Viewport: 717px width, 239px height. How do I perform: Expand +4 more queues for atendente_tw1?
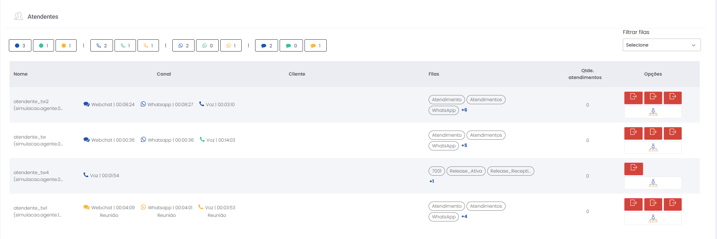[x=464, y=216]
